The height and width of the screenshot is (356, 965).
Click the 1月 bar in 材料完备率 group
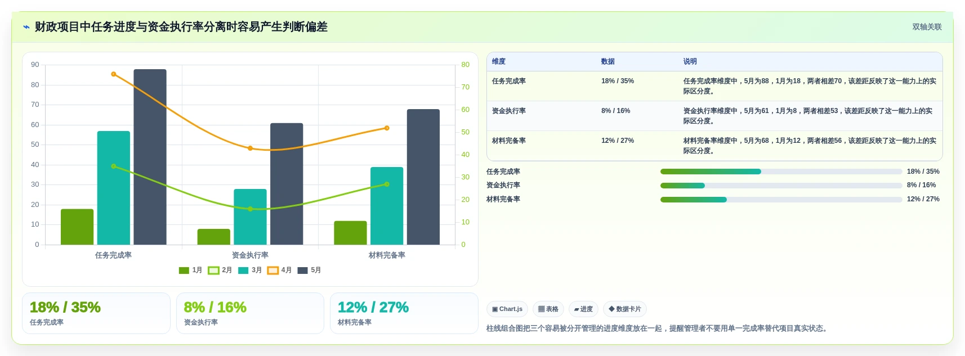pyautogui.click(x=350, y=233)
